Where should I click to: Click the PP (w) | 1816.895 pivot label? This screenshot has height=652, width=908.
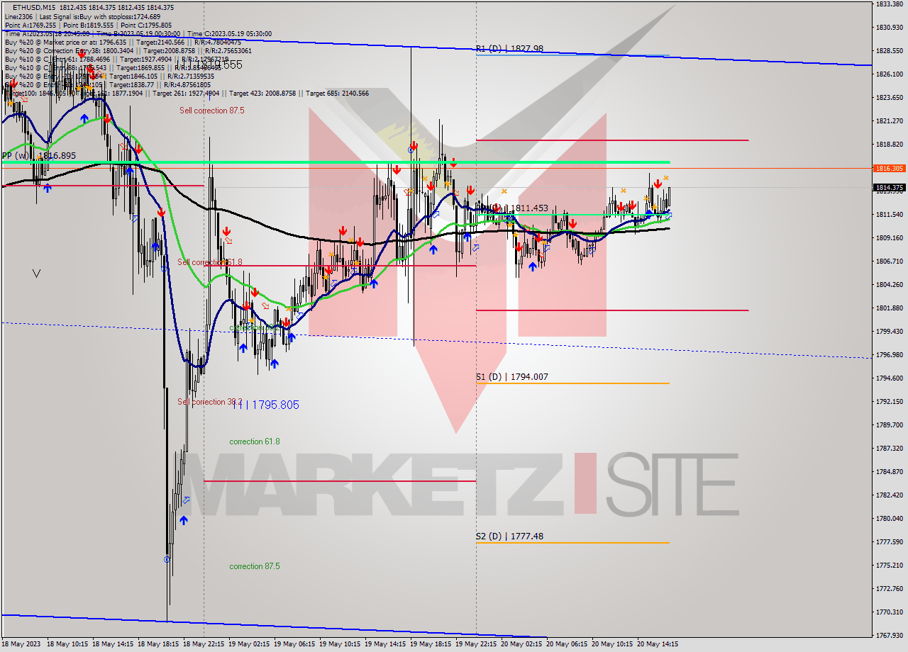[38, 155]
